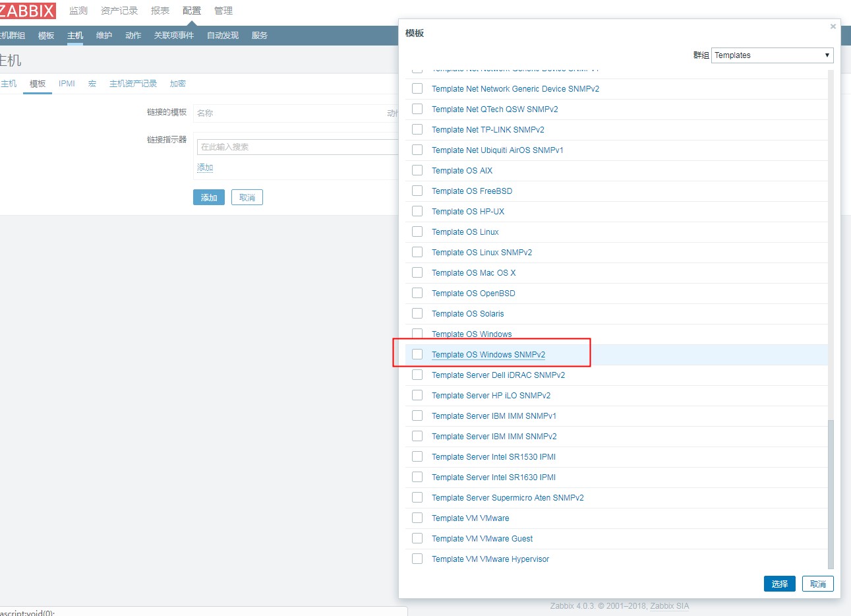Click 取消 button in template popup
The image size is (851, 616).
818,584
